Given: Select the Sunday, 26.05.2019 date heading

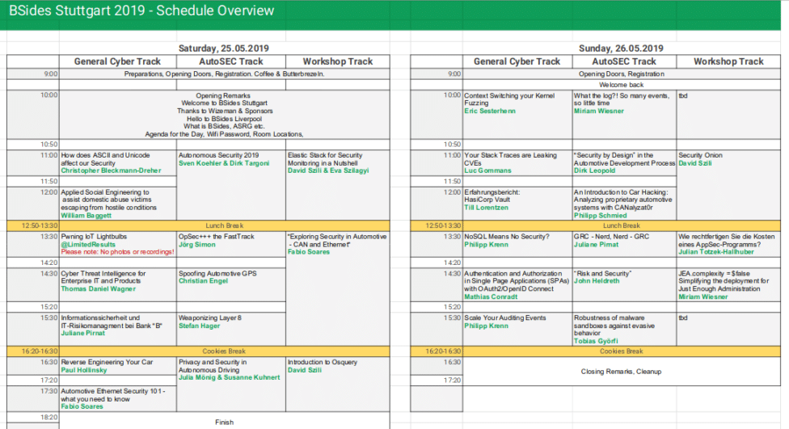Looking at the screenshot, I should [621, 48].
